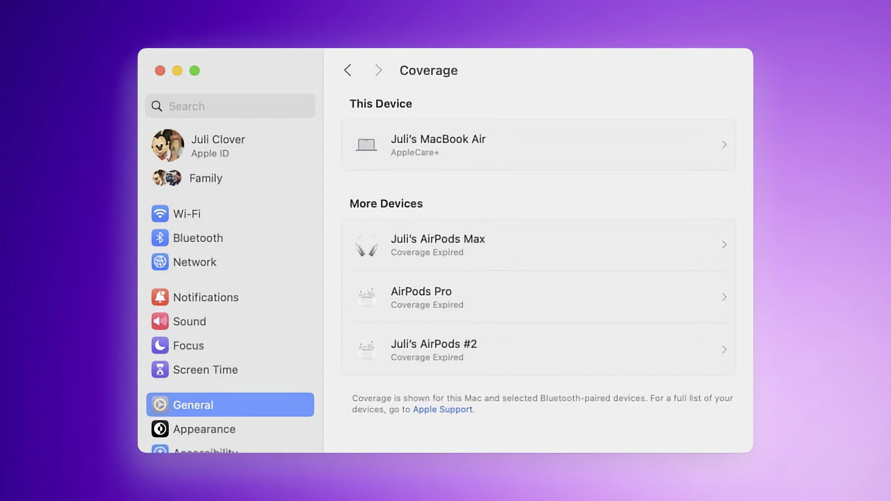Image resolution: width=891 pixels, height=501 pixels.
Task: Click the forward navigation arrow
Action: (378, 70)
